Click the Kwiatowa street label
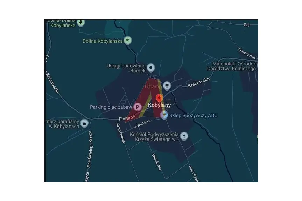302x201 pixels. pyautogui.click(x=142, y=124)
